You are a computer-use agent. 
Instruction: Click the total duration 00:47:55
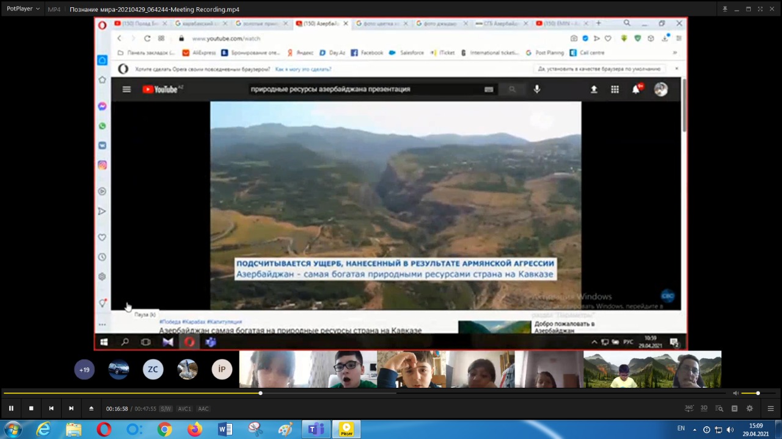145,409
